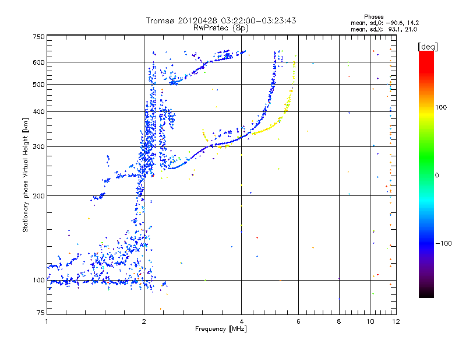Click the x-axis tick label '6'

pos(298,321)
